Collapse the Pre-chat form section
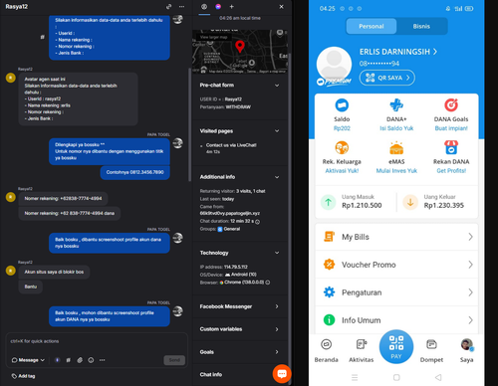Viewport: 498px width, 386px height. coord(277,86)
